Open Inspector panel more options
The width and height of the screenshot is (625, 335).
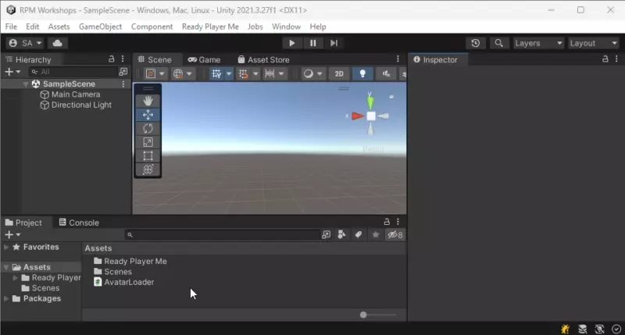616,59
